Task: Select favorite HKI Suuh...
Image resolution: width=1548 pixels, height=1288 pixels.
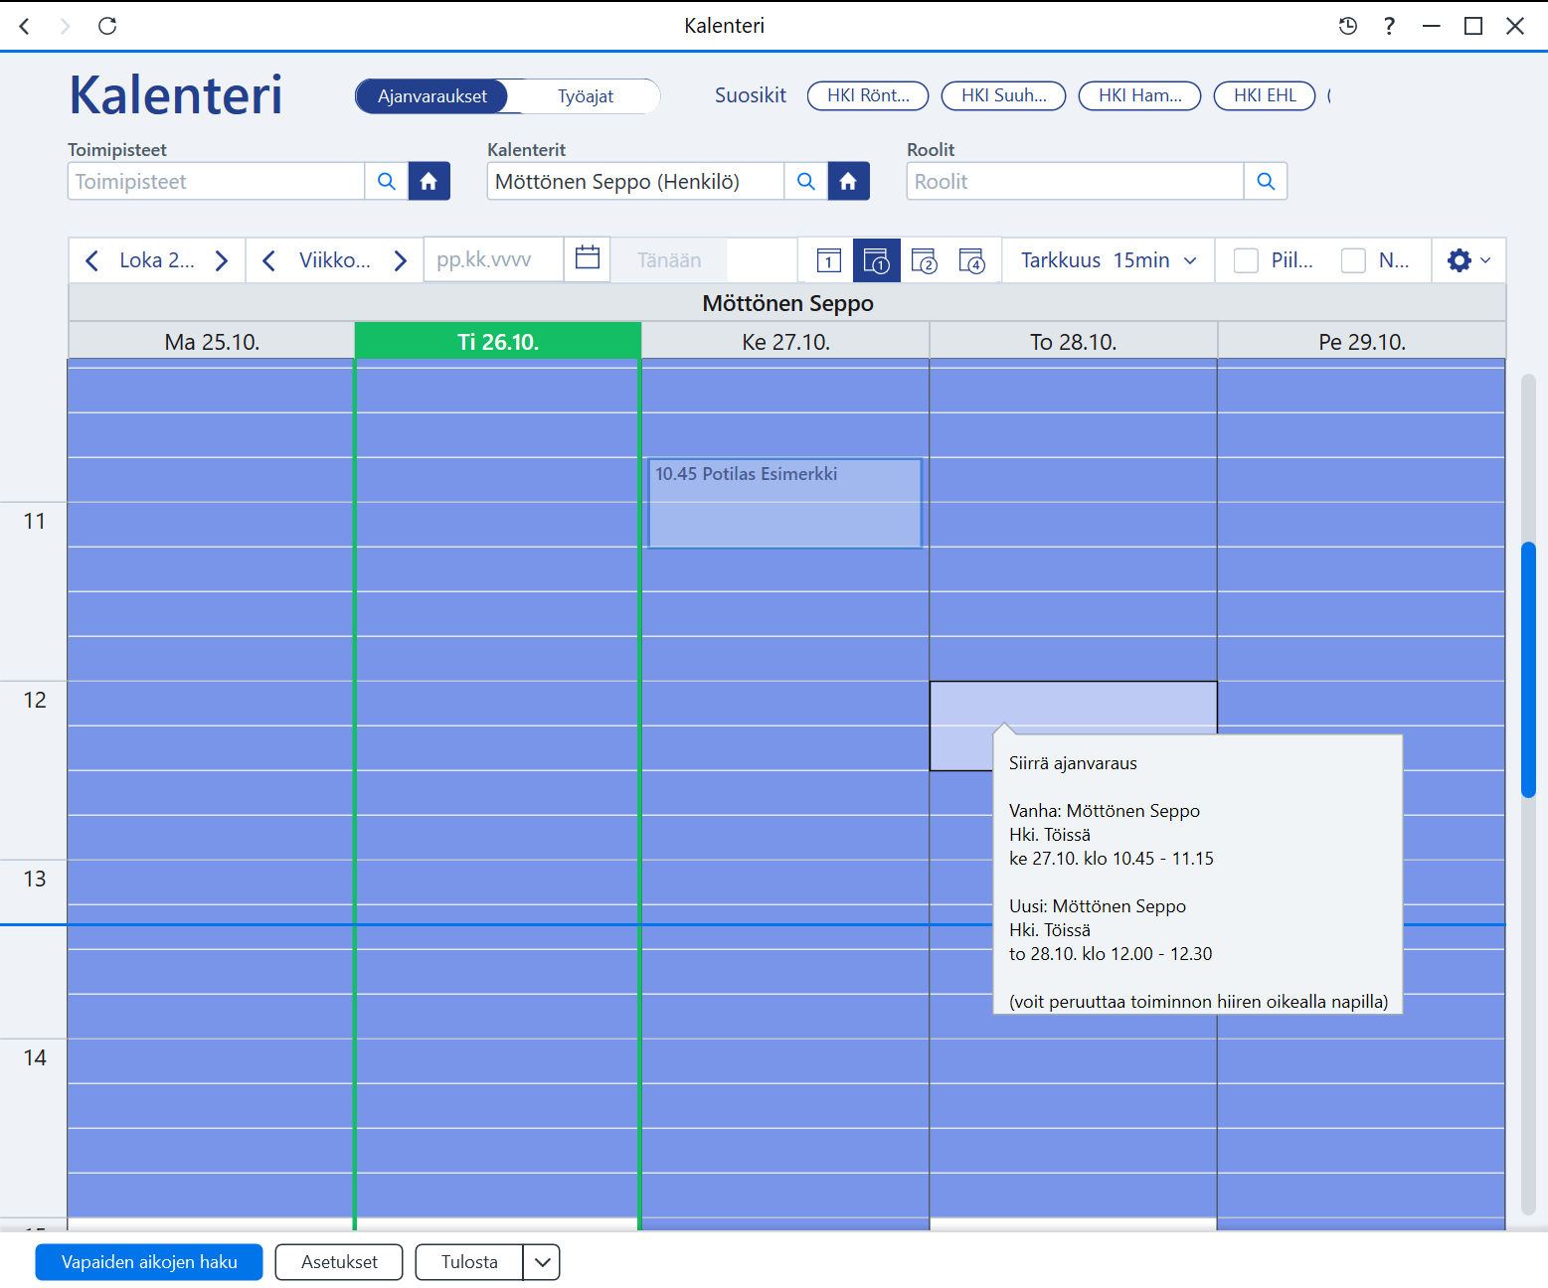Action: pyautogui.click(x=1003, y=95)
